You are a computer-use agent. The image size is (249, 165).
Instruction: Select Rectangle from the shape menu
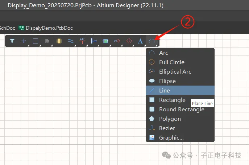click(x=180, y=100)
